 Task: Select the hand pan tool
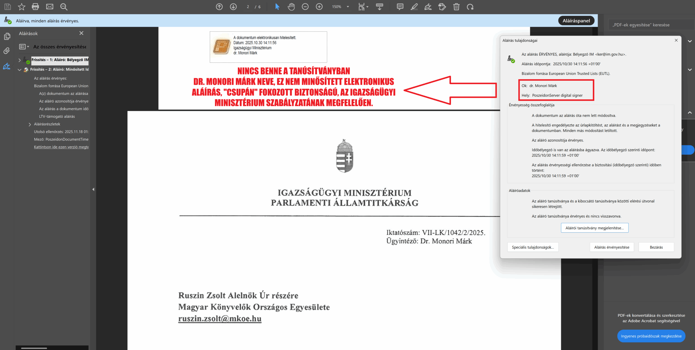coord(291,7)
